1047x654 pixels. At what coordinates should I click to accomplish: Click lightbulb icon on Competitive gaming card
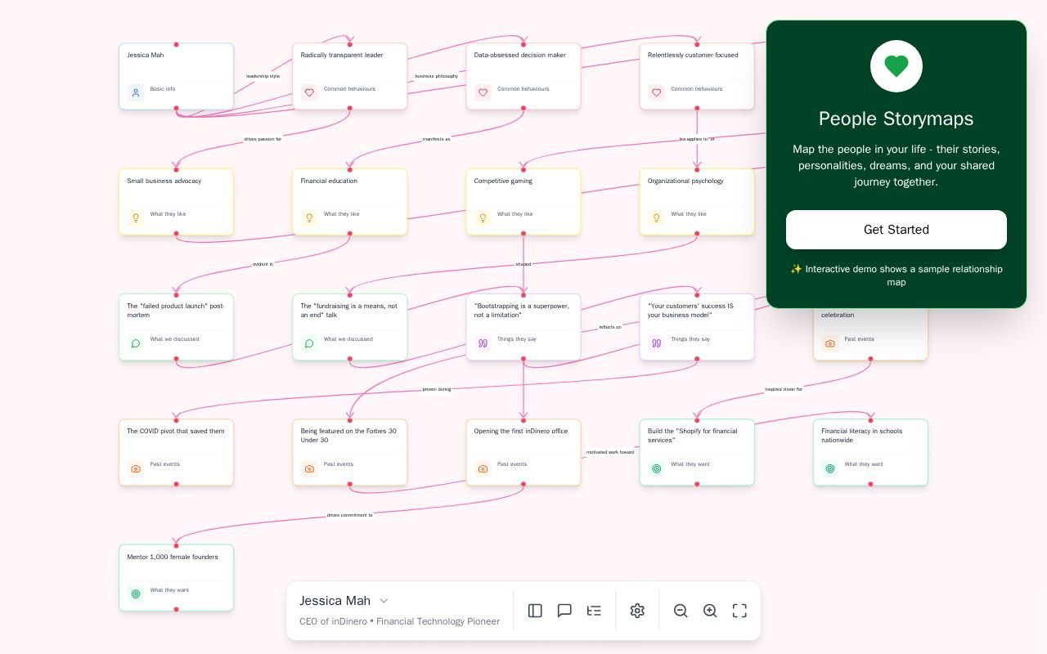pos(483,217)
